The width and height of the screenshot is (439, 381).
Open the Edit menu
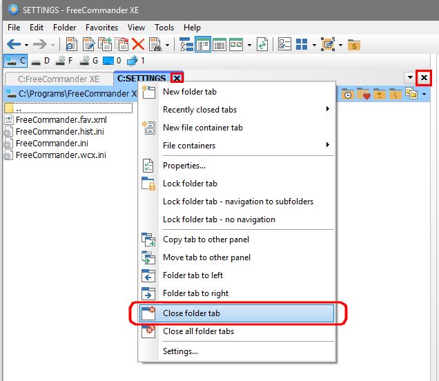37,28
